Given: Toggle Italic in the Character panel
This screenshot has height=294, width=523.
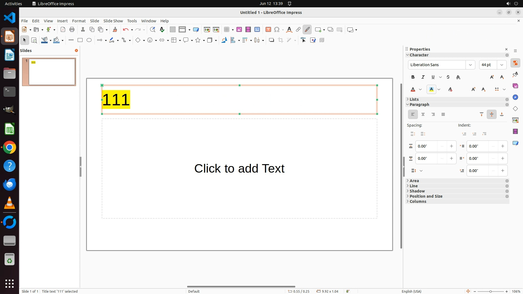Looking at the screenshot, I should pos(423,77).
